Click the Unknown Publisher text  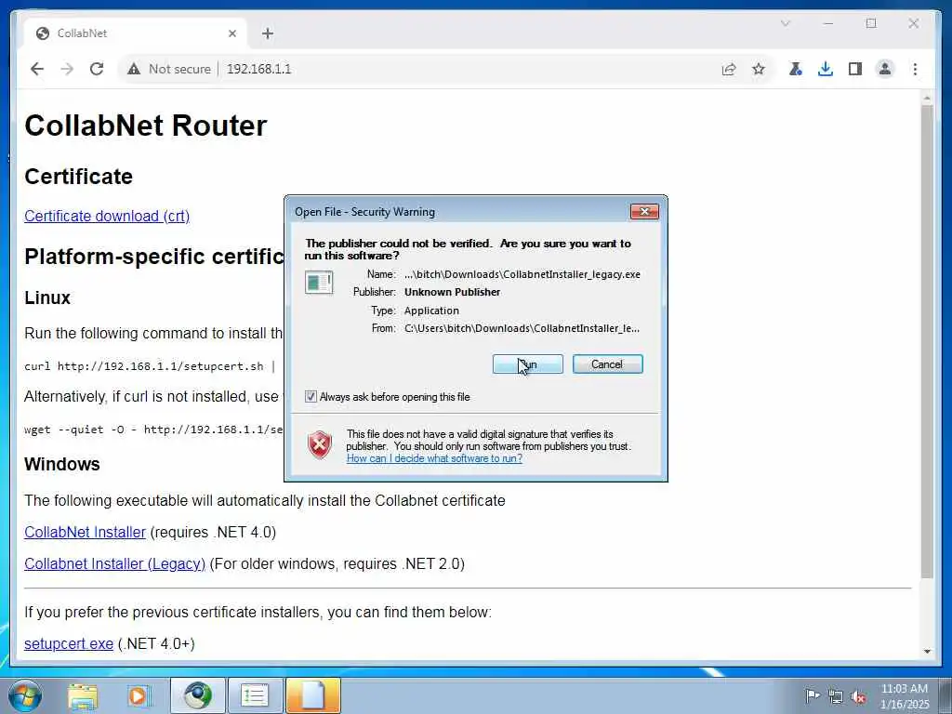tap(453, 292)
